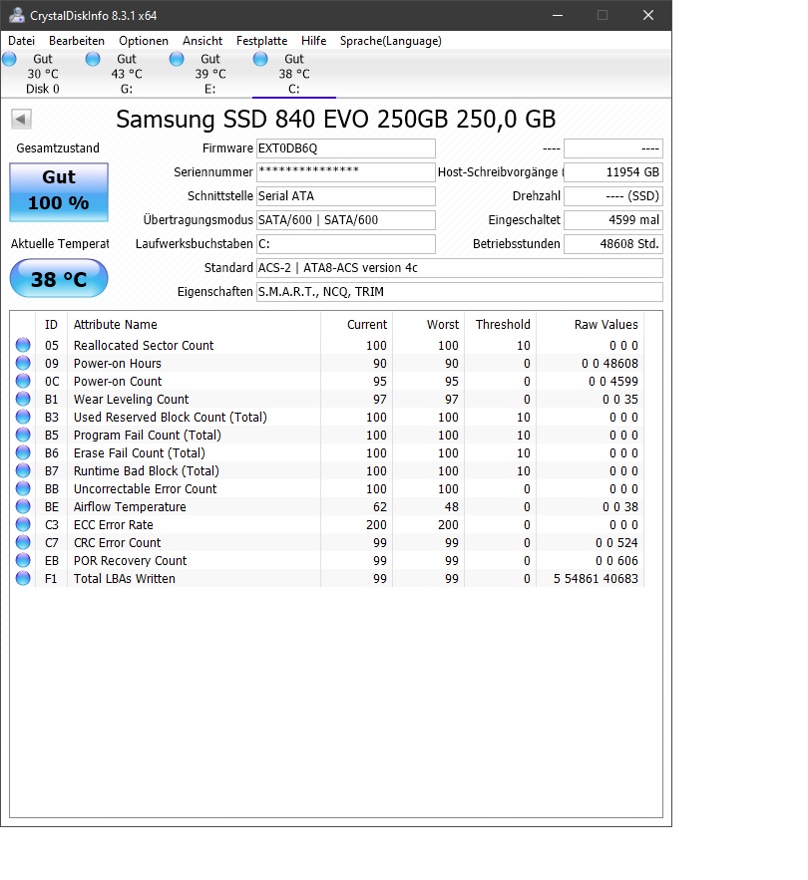Click Airflow Temperature worst value 48
The width and height of the screenshot is (808, 880).
(x=452, y=507)
